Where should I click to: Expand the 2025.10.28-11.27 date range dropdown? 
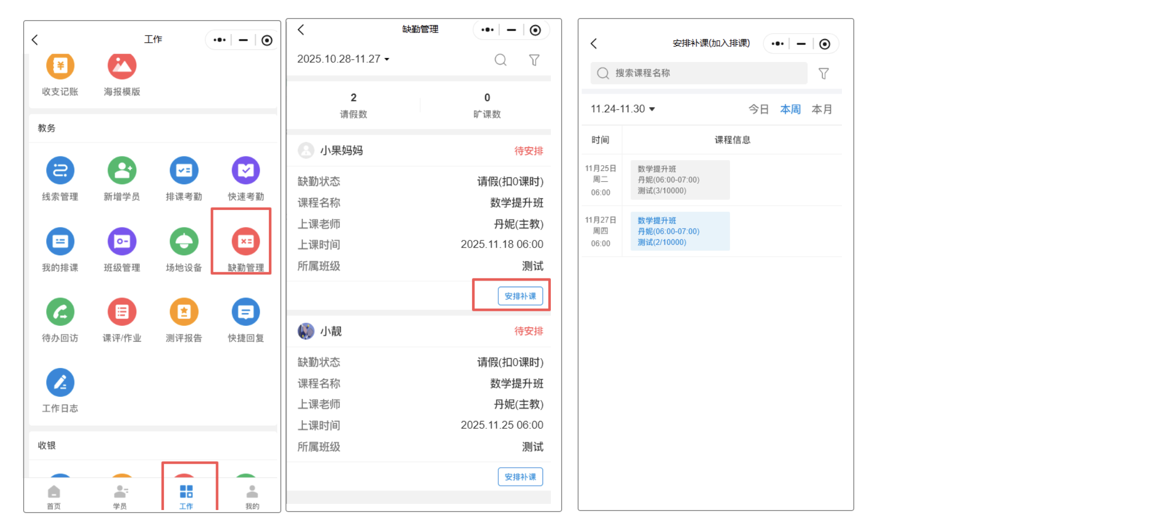point(343,59)
